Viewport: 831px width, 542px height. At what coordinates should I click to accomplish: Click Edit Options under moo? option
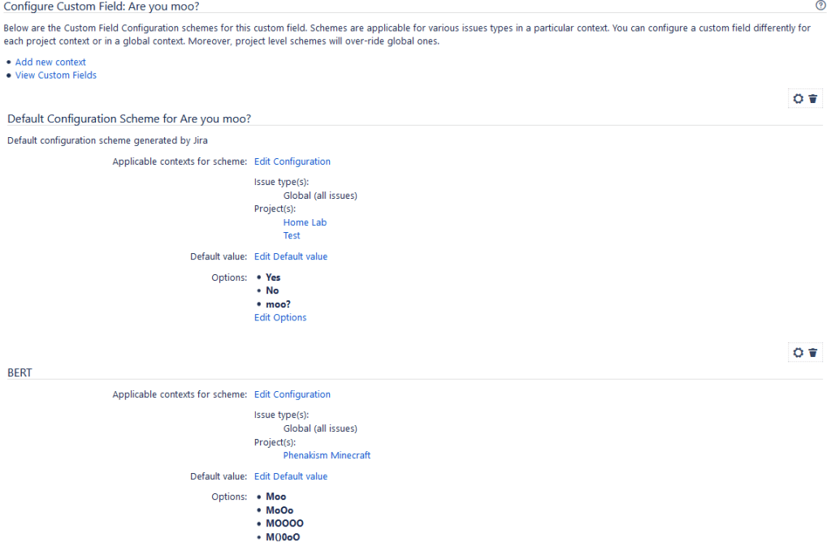(x=280, y=317)
